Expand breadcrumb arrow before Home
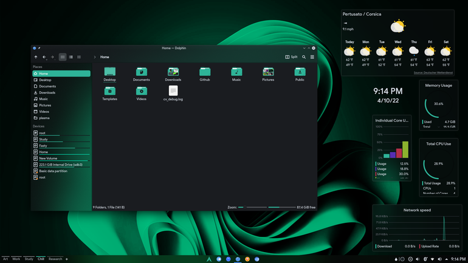 (x=95, y=57)
